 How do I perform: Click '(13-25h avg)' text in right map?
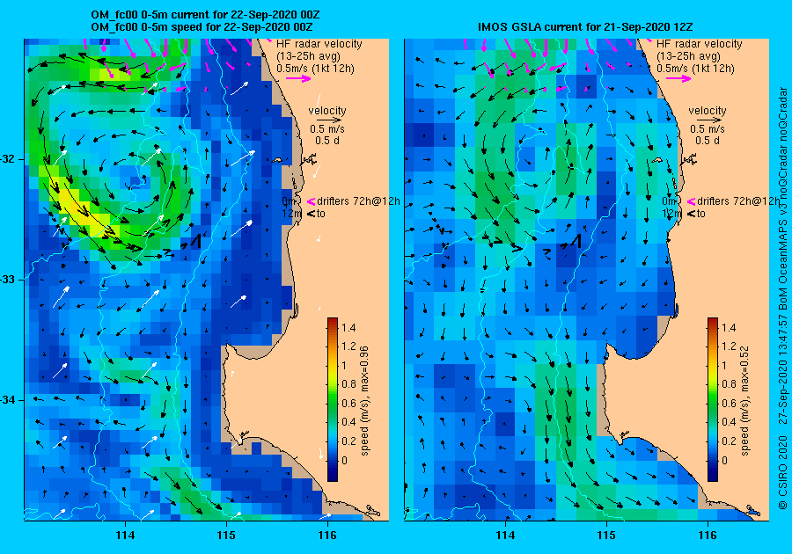(x=688, y=56)
